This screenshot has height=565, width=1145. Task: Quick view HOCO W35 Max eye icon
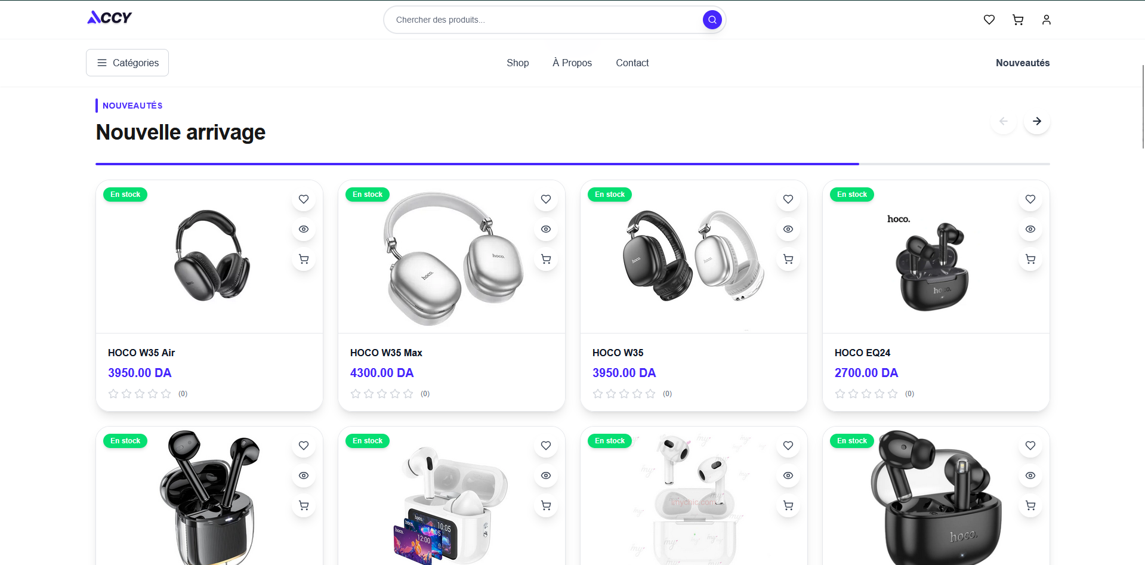click(x=546, y=229)
